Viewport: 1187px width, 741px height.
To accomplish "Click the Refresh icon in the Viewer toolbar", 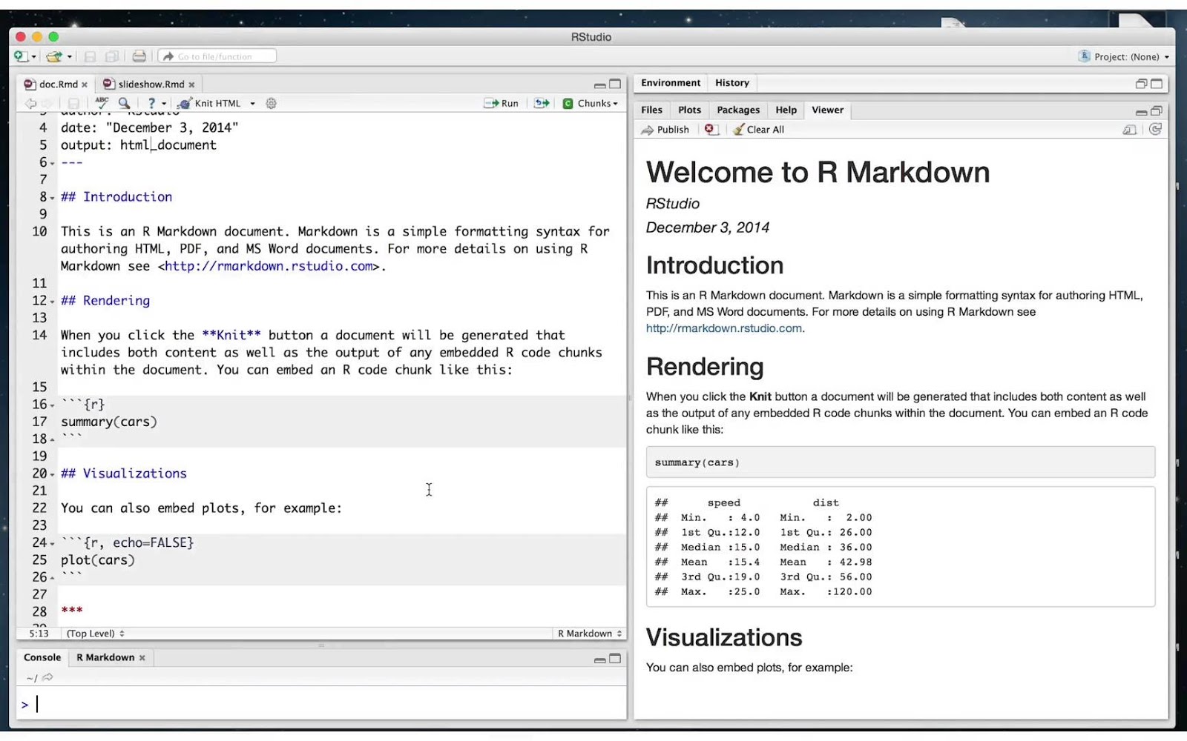I will pyautogui.click(x=1155, y=129).
